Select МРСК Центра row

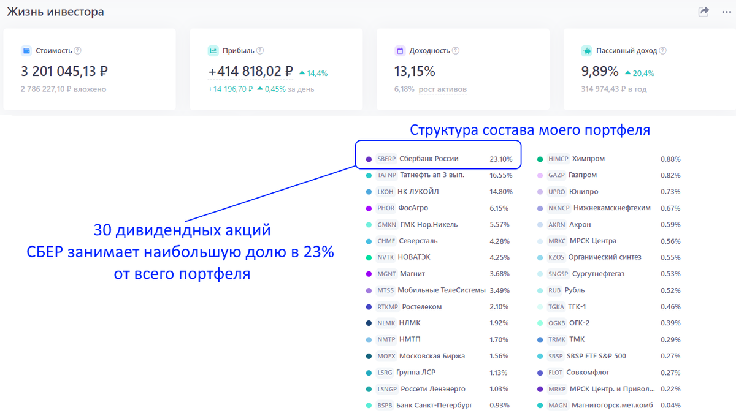coord(608,241)
